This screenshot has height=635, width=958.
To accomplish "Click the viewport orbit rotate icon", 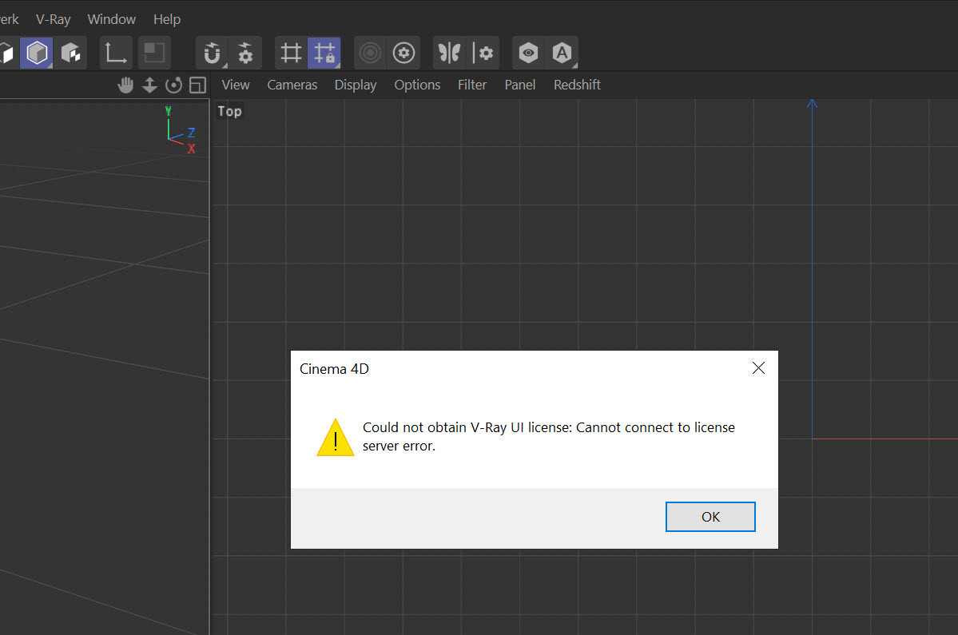I will click(x=173, y=85).
